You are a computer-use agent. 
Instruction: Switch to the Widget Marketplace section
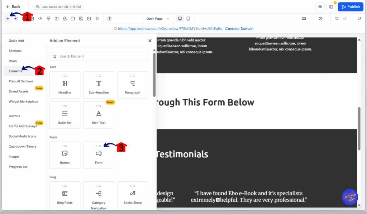pyautogui.click(x=24, y=101)
